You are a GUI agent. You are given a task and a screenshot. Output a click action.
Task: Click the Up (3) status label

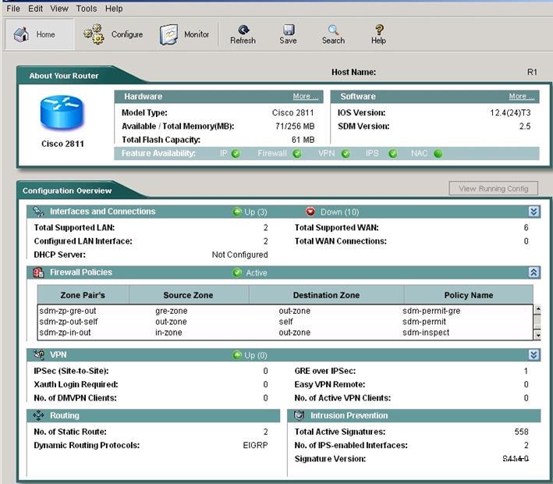(256, 212)
